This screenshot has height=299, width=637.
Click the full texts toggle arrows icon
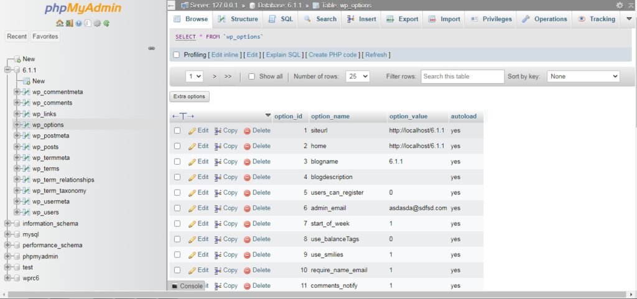coord(183,116)
